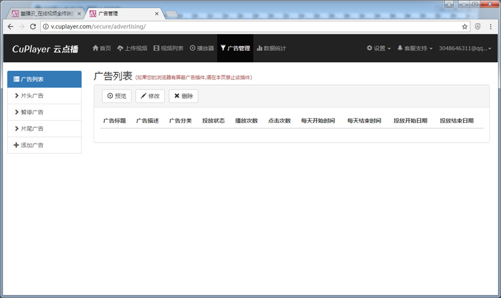Click the 首页 home icon in navbar
This screenshot has width=501, height=298.
[102, 48]
